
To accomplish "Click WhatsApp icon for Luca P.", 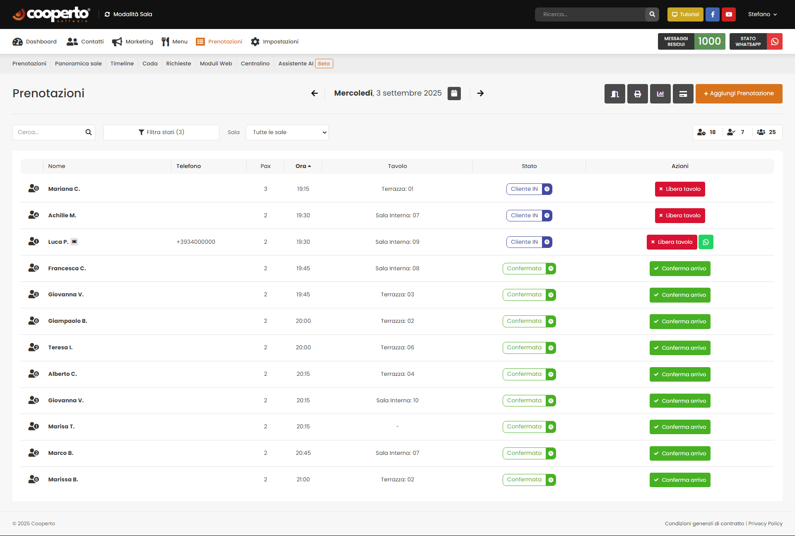I will [x=706, y=242].
